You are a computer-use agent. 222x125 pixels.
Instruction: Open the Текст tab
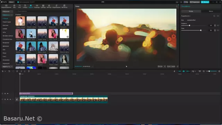point(19,6)
